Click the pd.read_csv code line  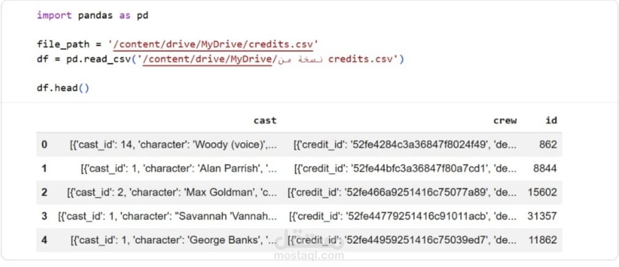pos(220,59)
